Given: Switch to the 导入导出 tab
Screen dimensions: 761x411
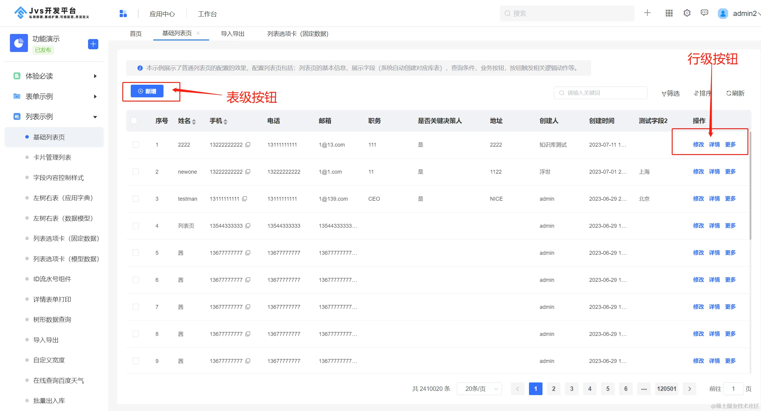Looking at the screenshot, I should point(233,34).
